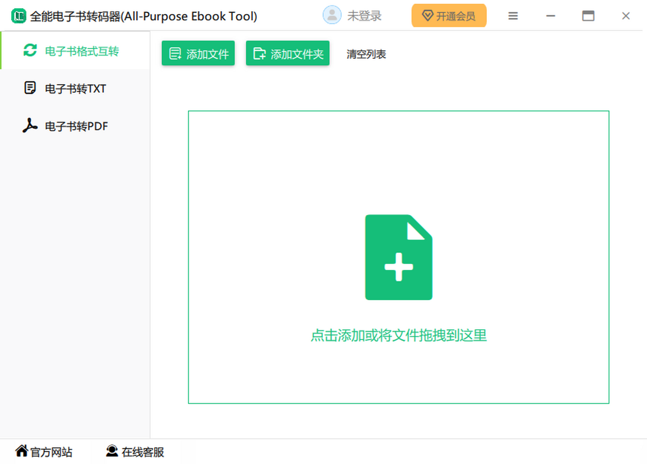Open the hamburger main menu
Viewport: 647px width, 464px height.
point(513,16)
